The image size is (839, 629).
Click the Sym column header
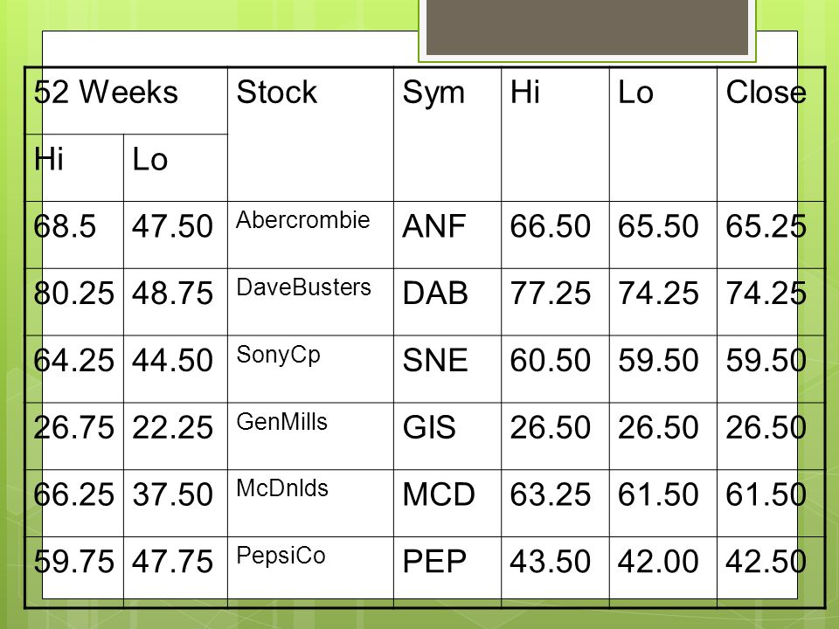[x=447, y=135]
